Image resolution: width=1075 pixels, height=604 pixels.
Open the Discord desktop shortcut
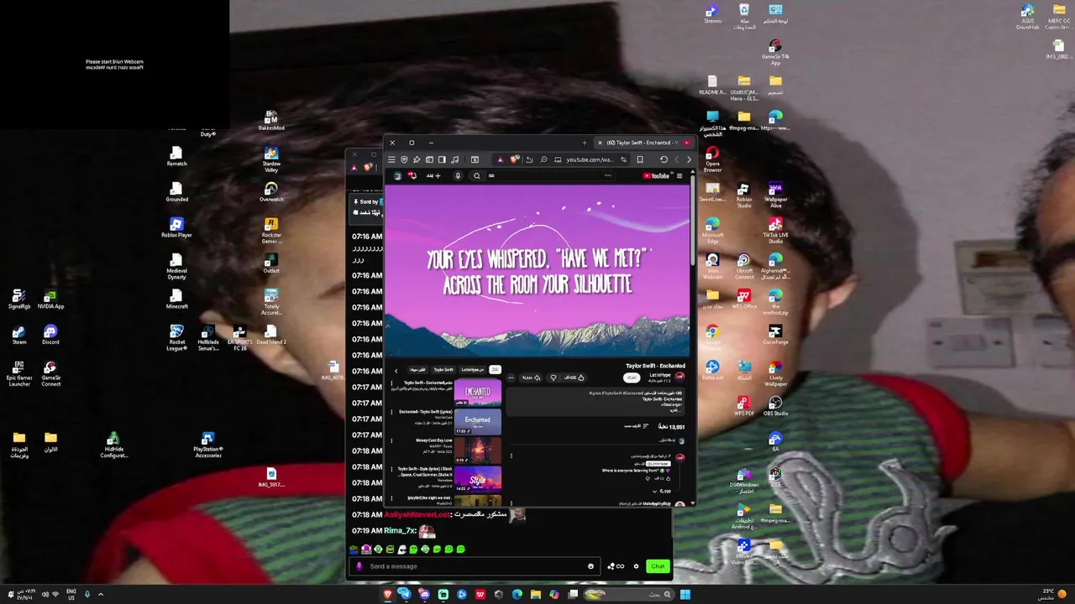[50, 336]
